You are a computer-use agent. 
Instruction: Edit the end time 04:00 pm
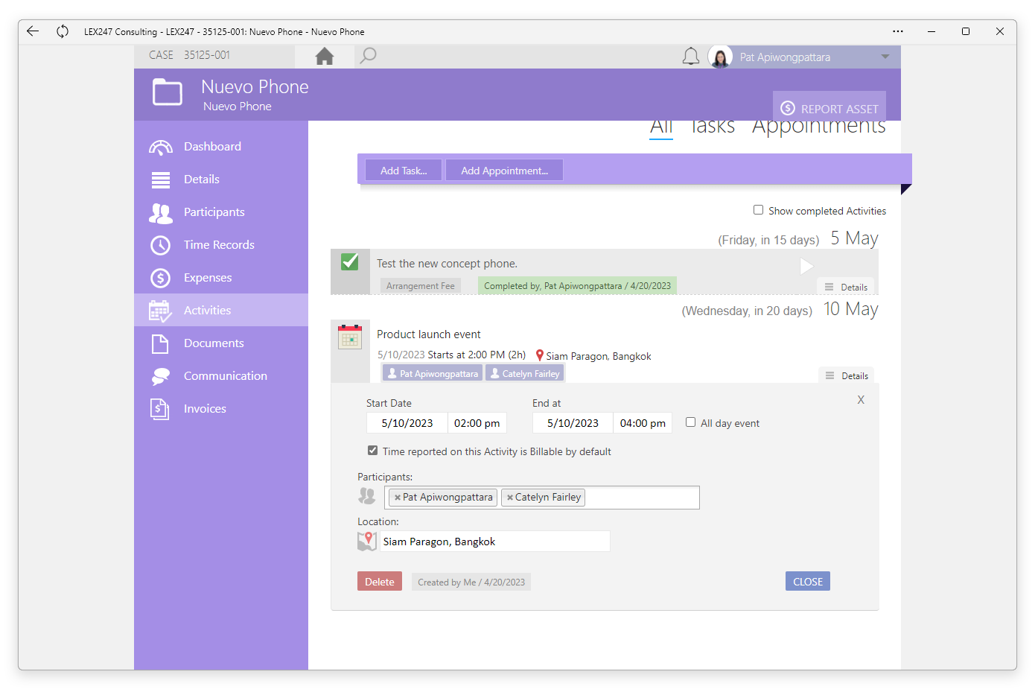point(643,423)
